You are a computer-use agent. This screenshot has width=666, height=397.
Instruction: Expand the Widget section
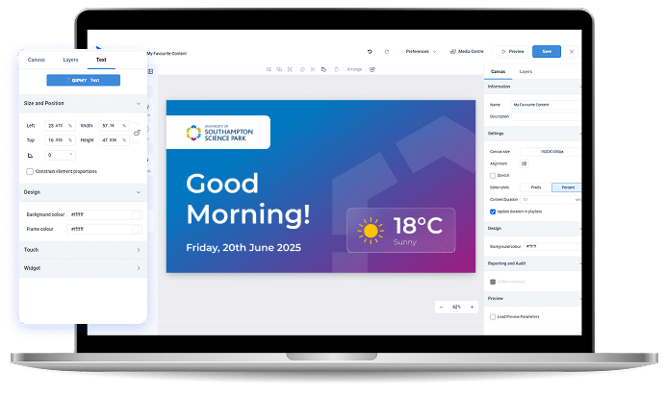(x=139, y=268)
